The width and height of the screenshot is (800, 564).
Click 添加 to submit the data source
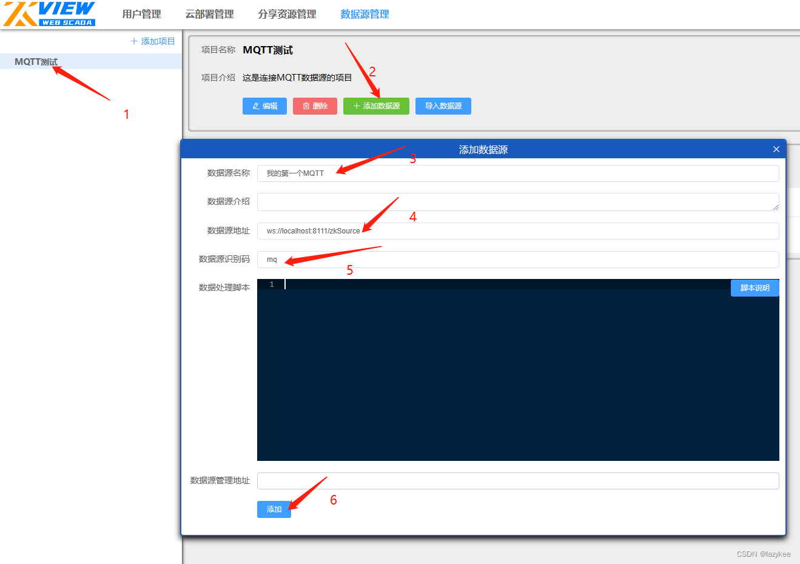pos(274,509)
